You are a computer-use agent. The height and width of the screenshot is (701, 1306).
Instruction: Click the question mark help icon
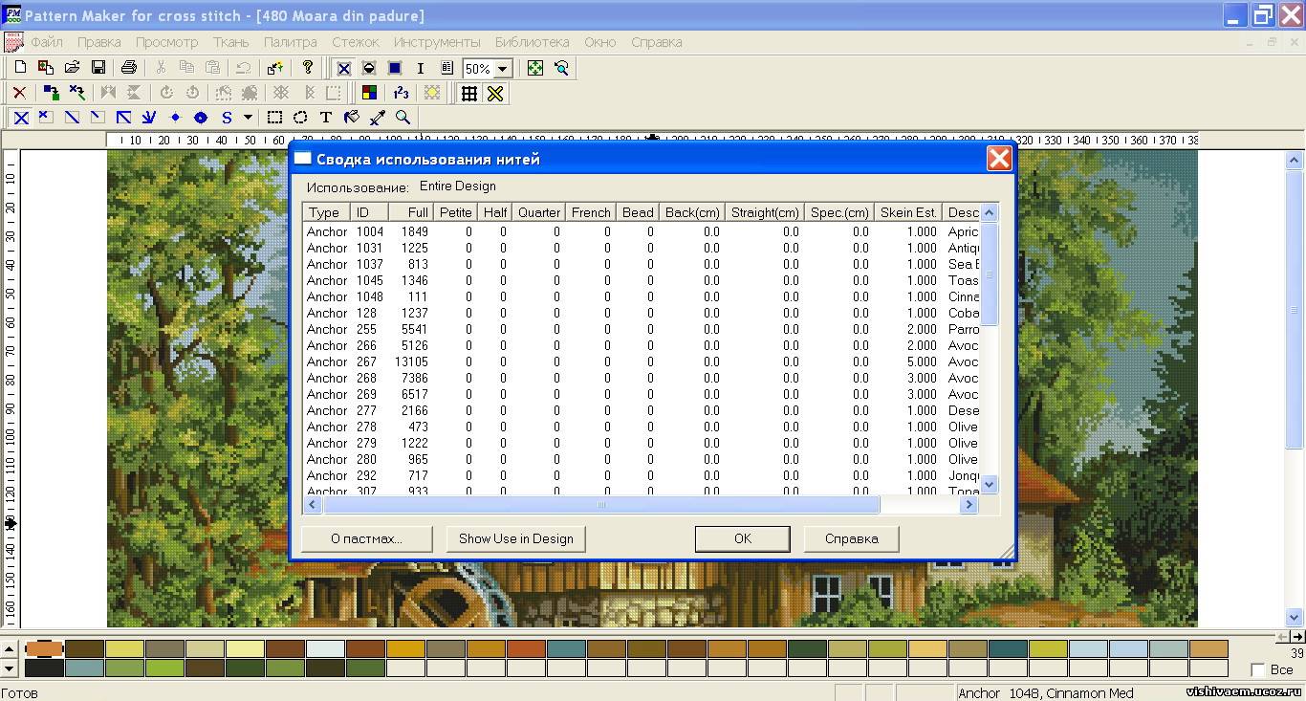pyautogui.click(x=307, y=68)
